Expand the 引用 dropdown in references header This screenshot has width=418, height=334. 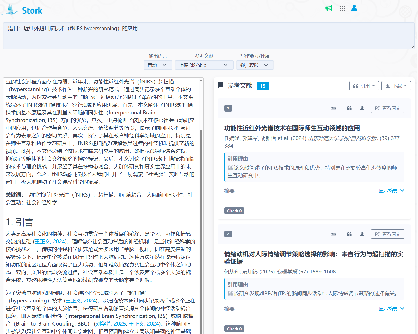[364, 86]
